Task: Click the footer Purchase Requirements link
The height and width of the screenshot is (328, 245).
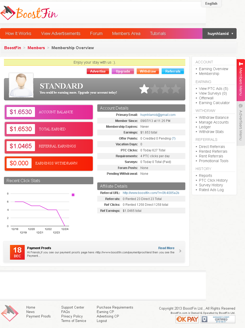Action: tap(115, 307)
